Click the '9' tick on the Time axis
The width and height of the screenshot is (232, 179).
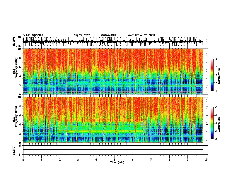click(x=187, y=160)
